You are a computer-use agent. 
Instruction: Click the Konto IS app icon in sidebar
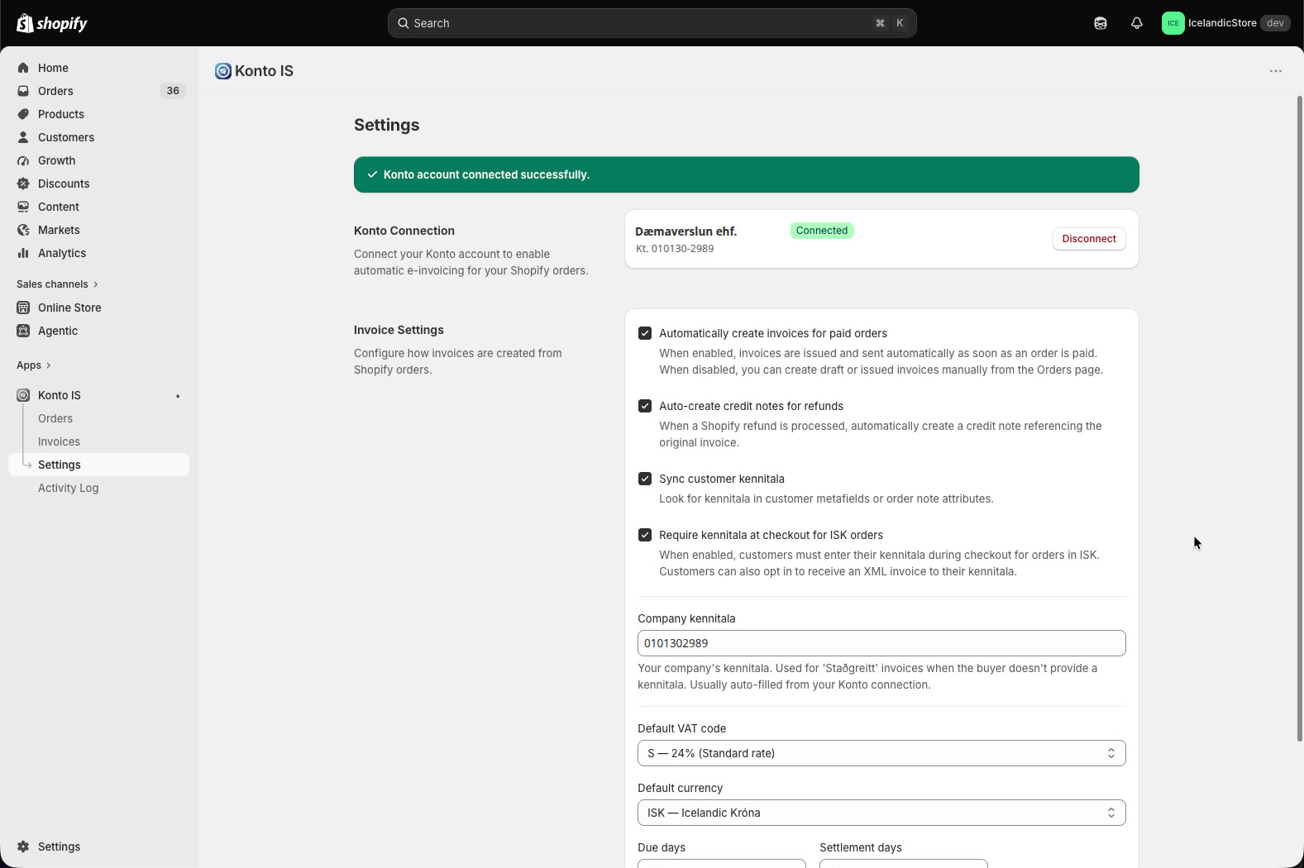click(x=23, y=395)
